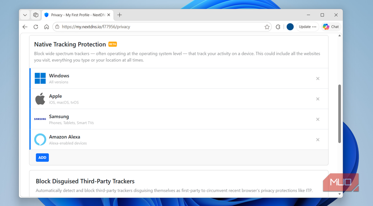Click the 'All versions' subtitle
Viewport: 373px width, 206px height.
point(58,82)
